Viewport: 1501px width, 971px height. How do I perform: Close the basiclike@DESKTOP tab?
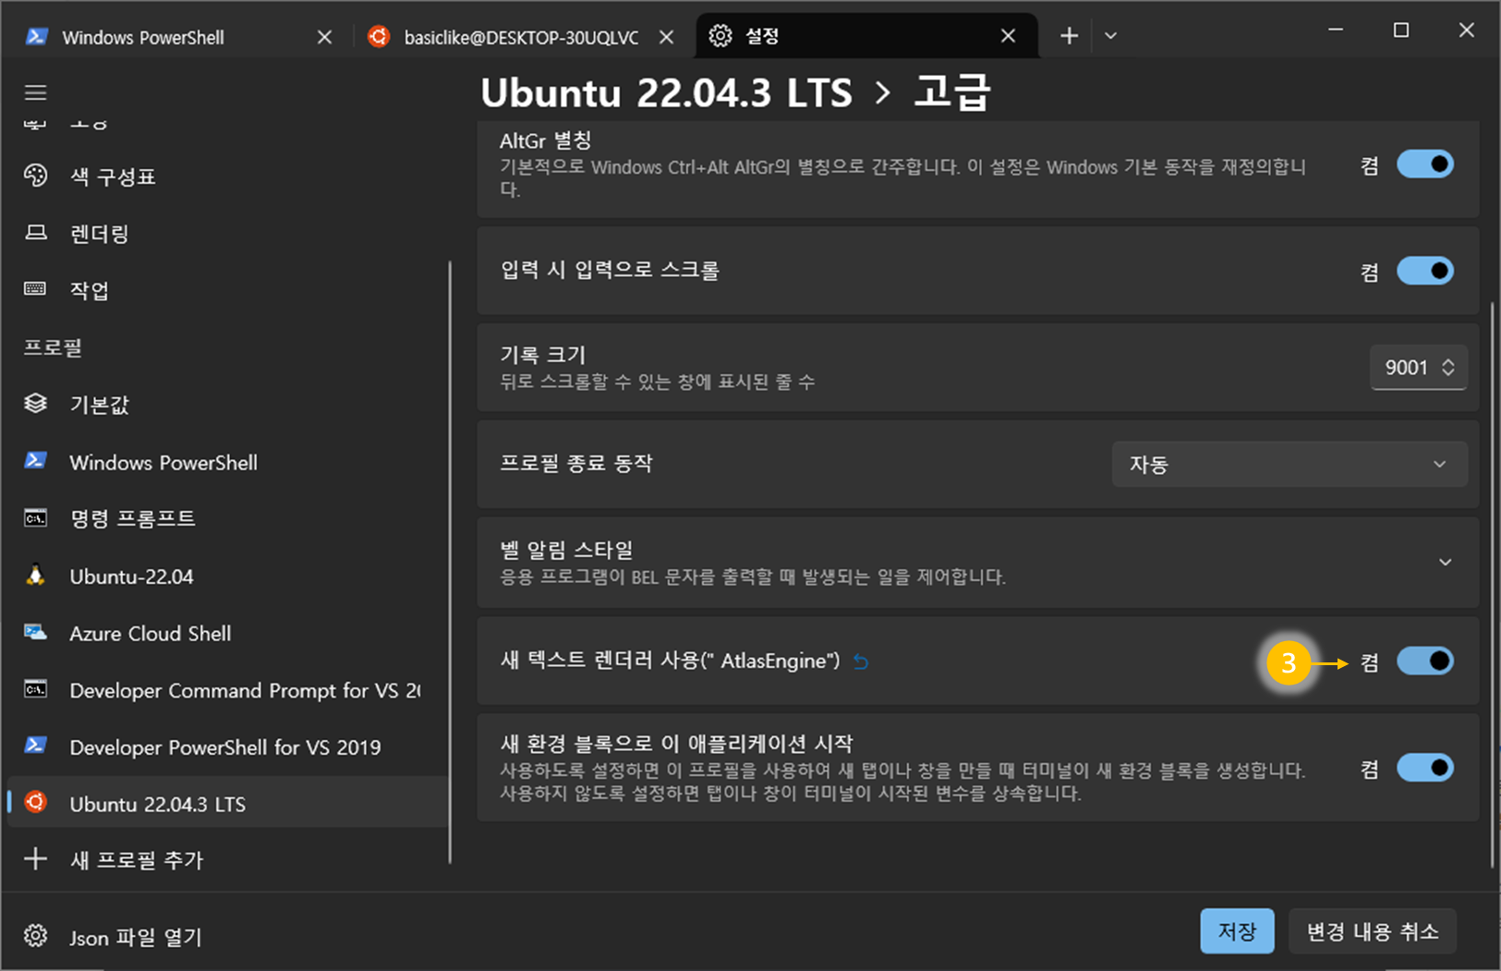pos(666,37)
